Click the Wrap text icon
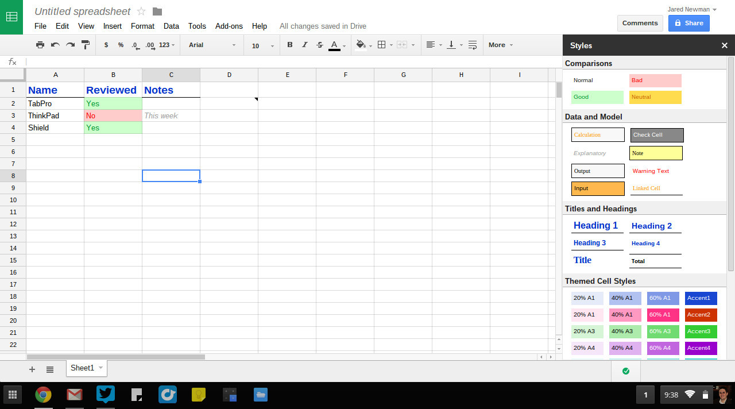The width and height of the screenshot is (735, 409). [473, 45]
